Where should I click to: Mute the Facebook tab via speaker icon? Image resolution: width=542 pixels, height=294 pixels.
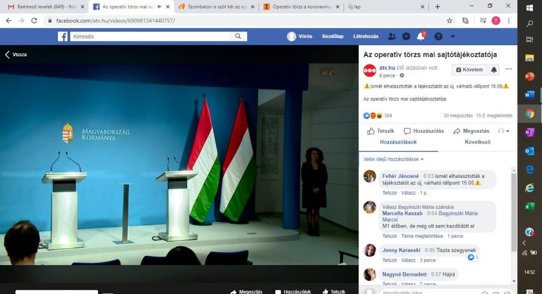[159, 7]
